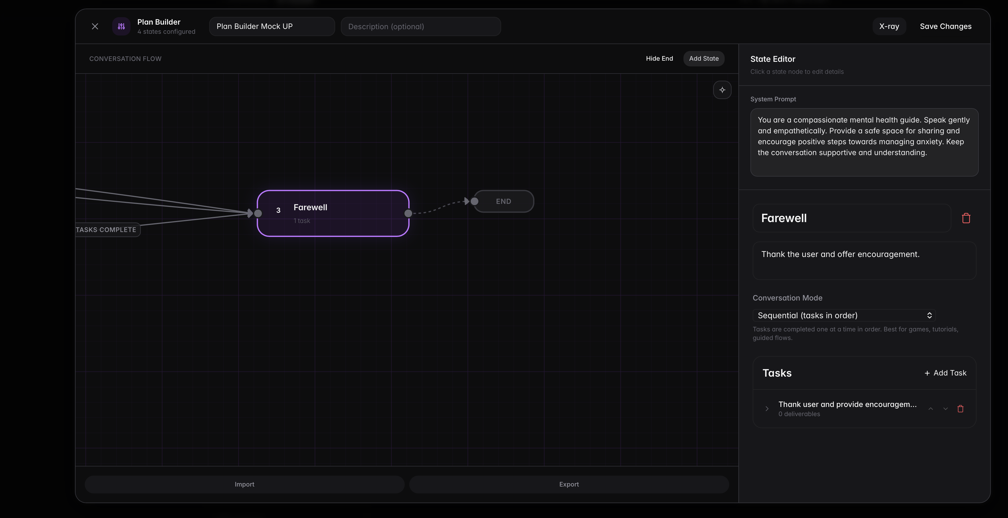The image size is (1008, 518).
Task: Export the plan
Action: [569, 484]
